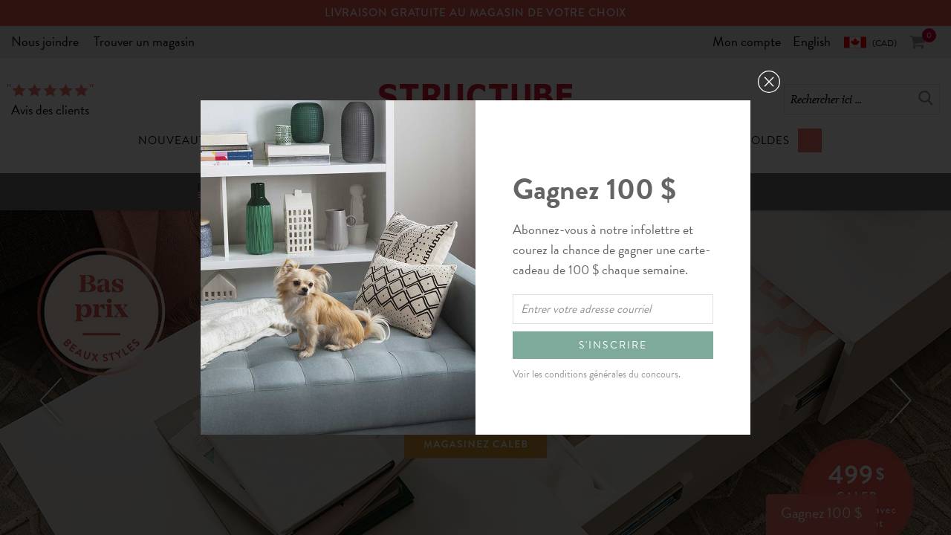Click the Bas prix round badge
The width and height of the screenshot is (951, 535).
[101, 311]
